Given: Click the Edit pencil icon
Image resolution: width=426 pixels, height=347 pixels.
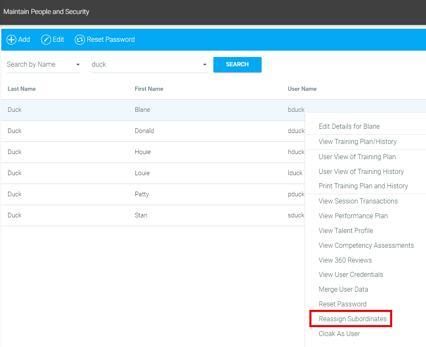Looking at the screenshot, I should coord(46,40).
